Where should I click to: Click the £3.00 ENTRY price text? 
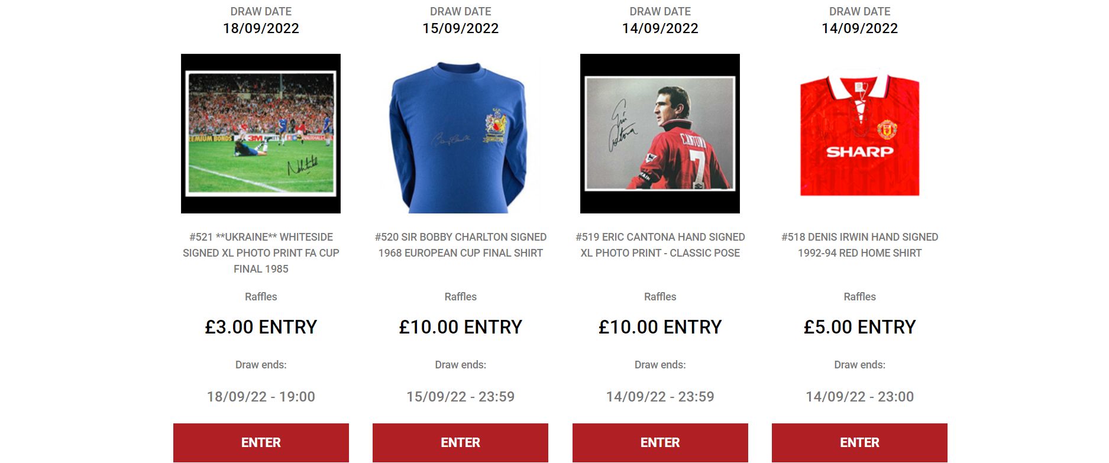261,327
